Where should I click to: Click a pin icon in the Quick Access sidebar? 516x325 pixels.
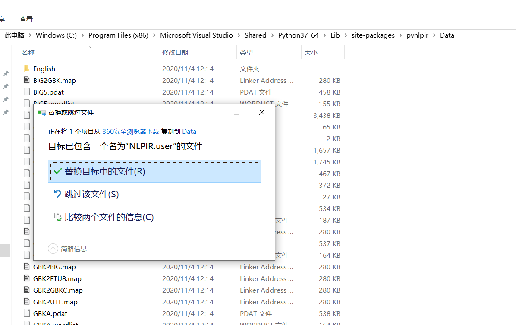click(5, 73)
